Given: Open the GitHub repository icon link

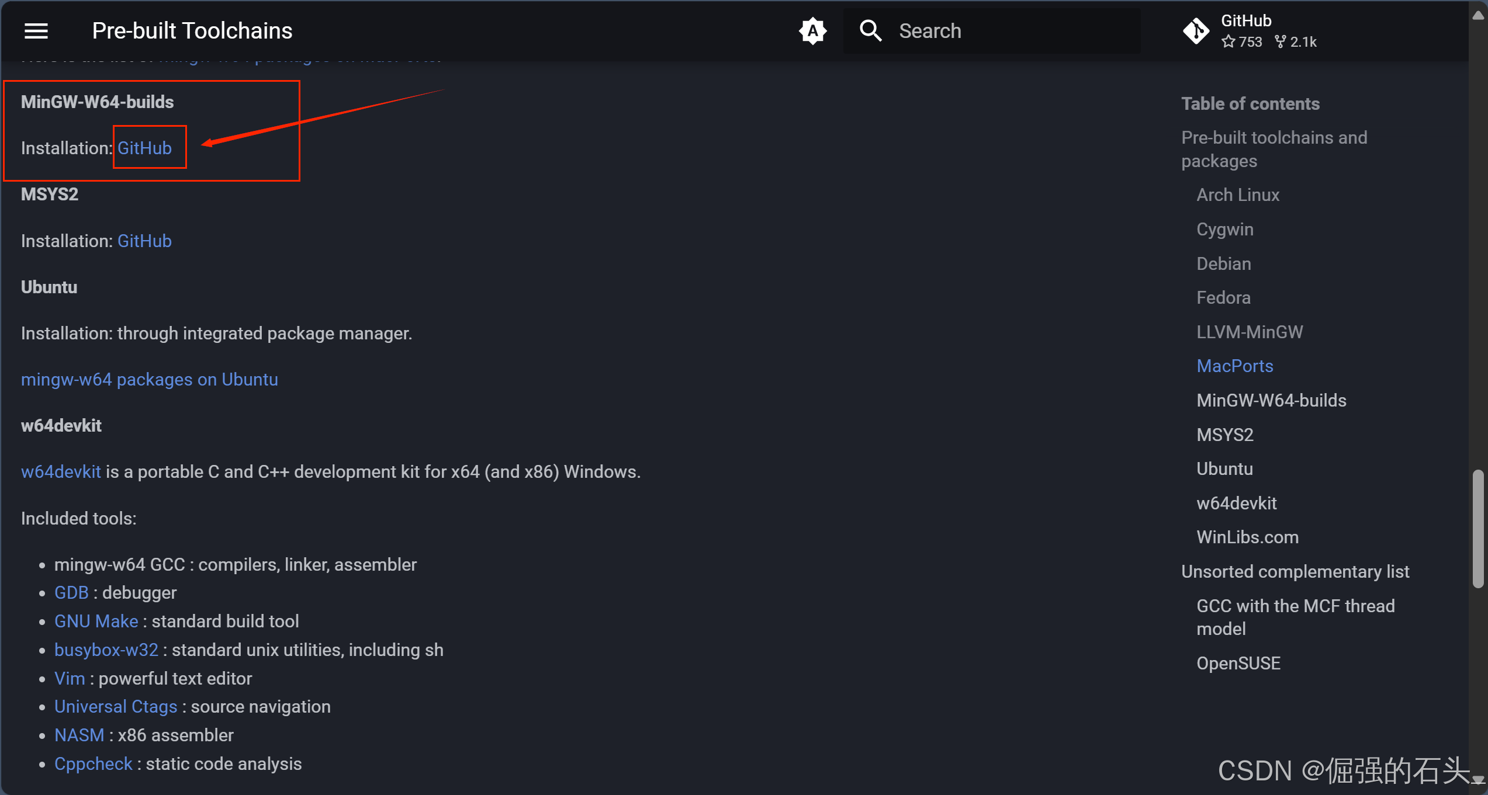Looking at the screenshot, I should [x=1196, y=31].
